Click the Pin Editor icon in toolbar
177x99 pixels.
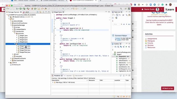[x=84, y=9]
